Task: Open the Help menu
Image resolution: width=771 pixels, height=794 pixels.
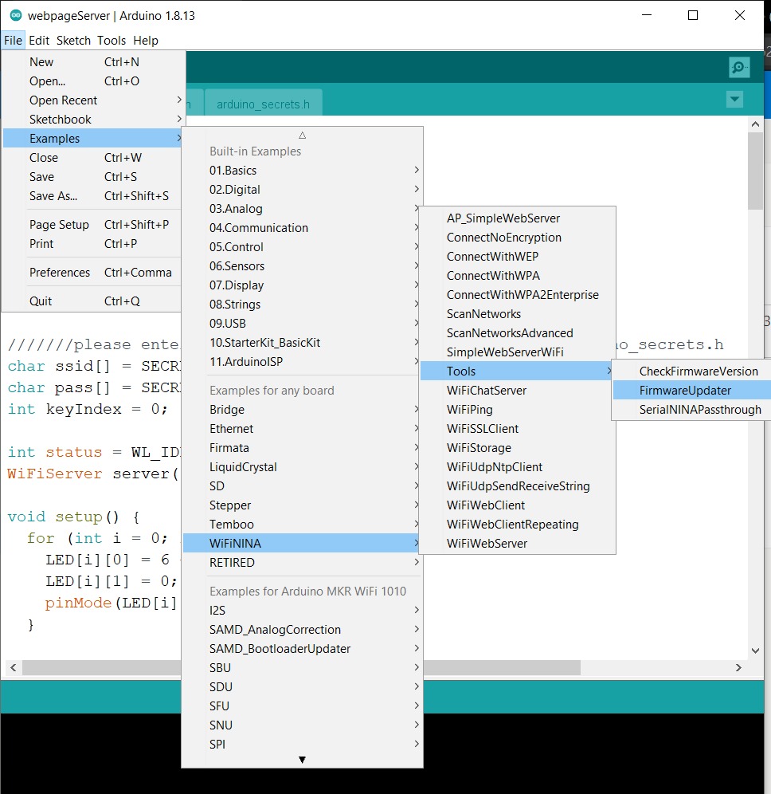Action: pyautogui.click(x=146, y=41)
